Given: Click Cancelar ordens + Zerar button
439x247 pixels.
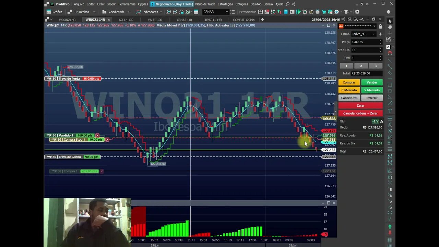Looking at the screenshot, I should 360,113.
